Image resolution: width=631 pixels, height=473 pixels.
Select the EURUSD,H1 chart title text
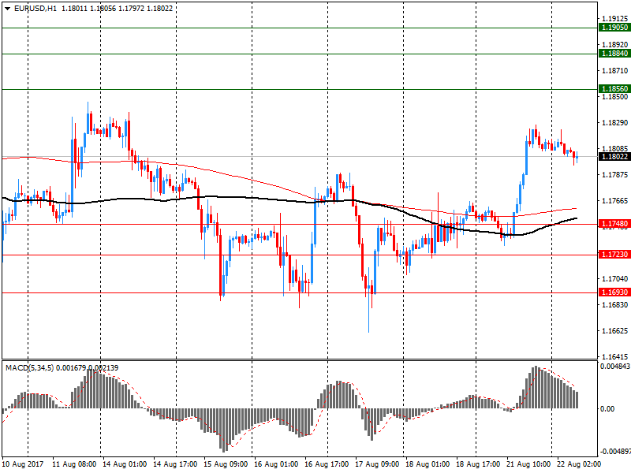point(35,9)
